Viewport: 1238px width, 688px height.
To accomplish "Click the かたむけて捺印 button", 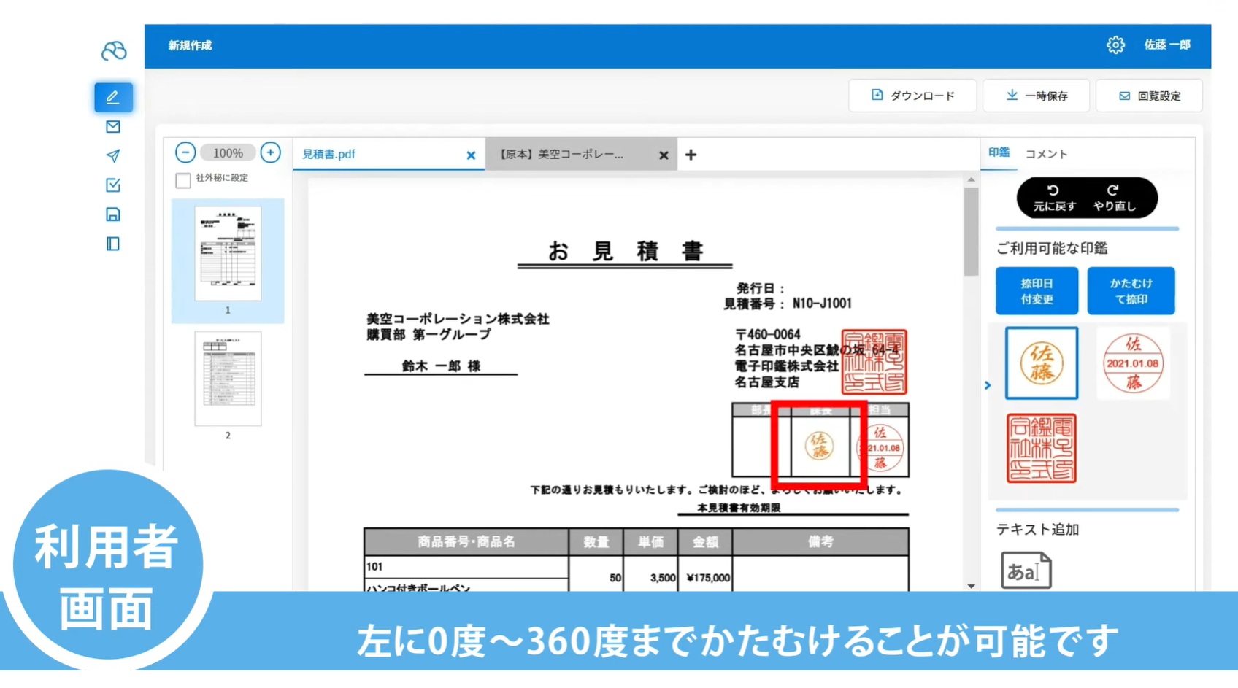I will tap(1131, 291).
